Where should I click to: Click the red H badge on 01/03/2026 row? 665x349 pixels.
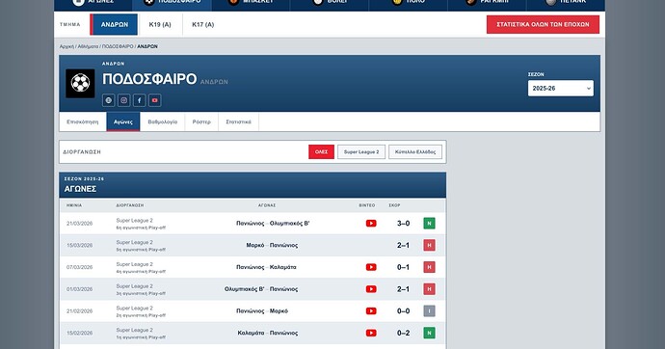coord(429,289)
